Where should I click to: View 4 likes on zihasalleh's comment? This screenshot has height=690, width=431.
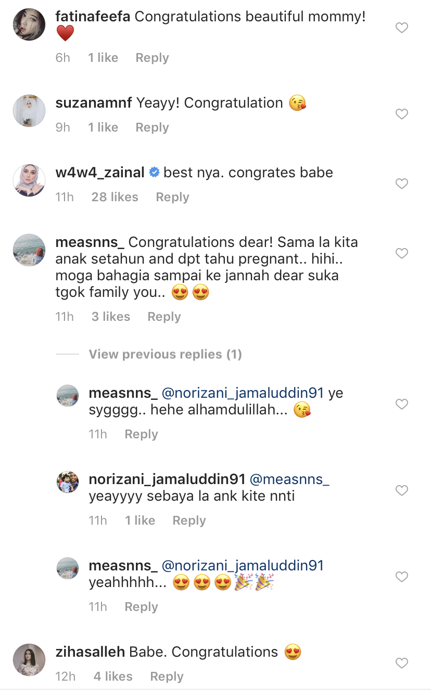[113, 676]
